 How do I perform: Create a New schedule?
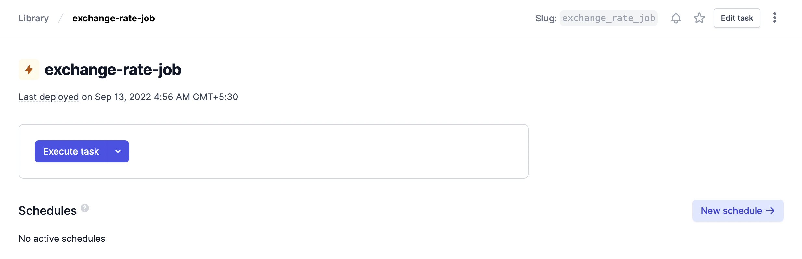click(738, 211)
